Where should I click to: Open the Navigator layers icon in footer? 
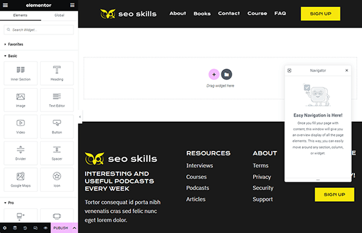point(15,228)
